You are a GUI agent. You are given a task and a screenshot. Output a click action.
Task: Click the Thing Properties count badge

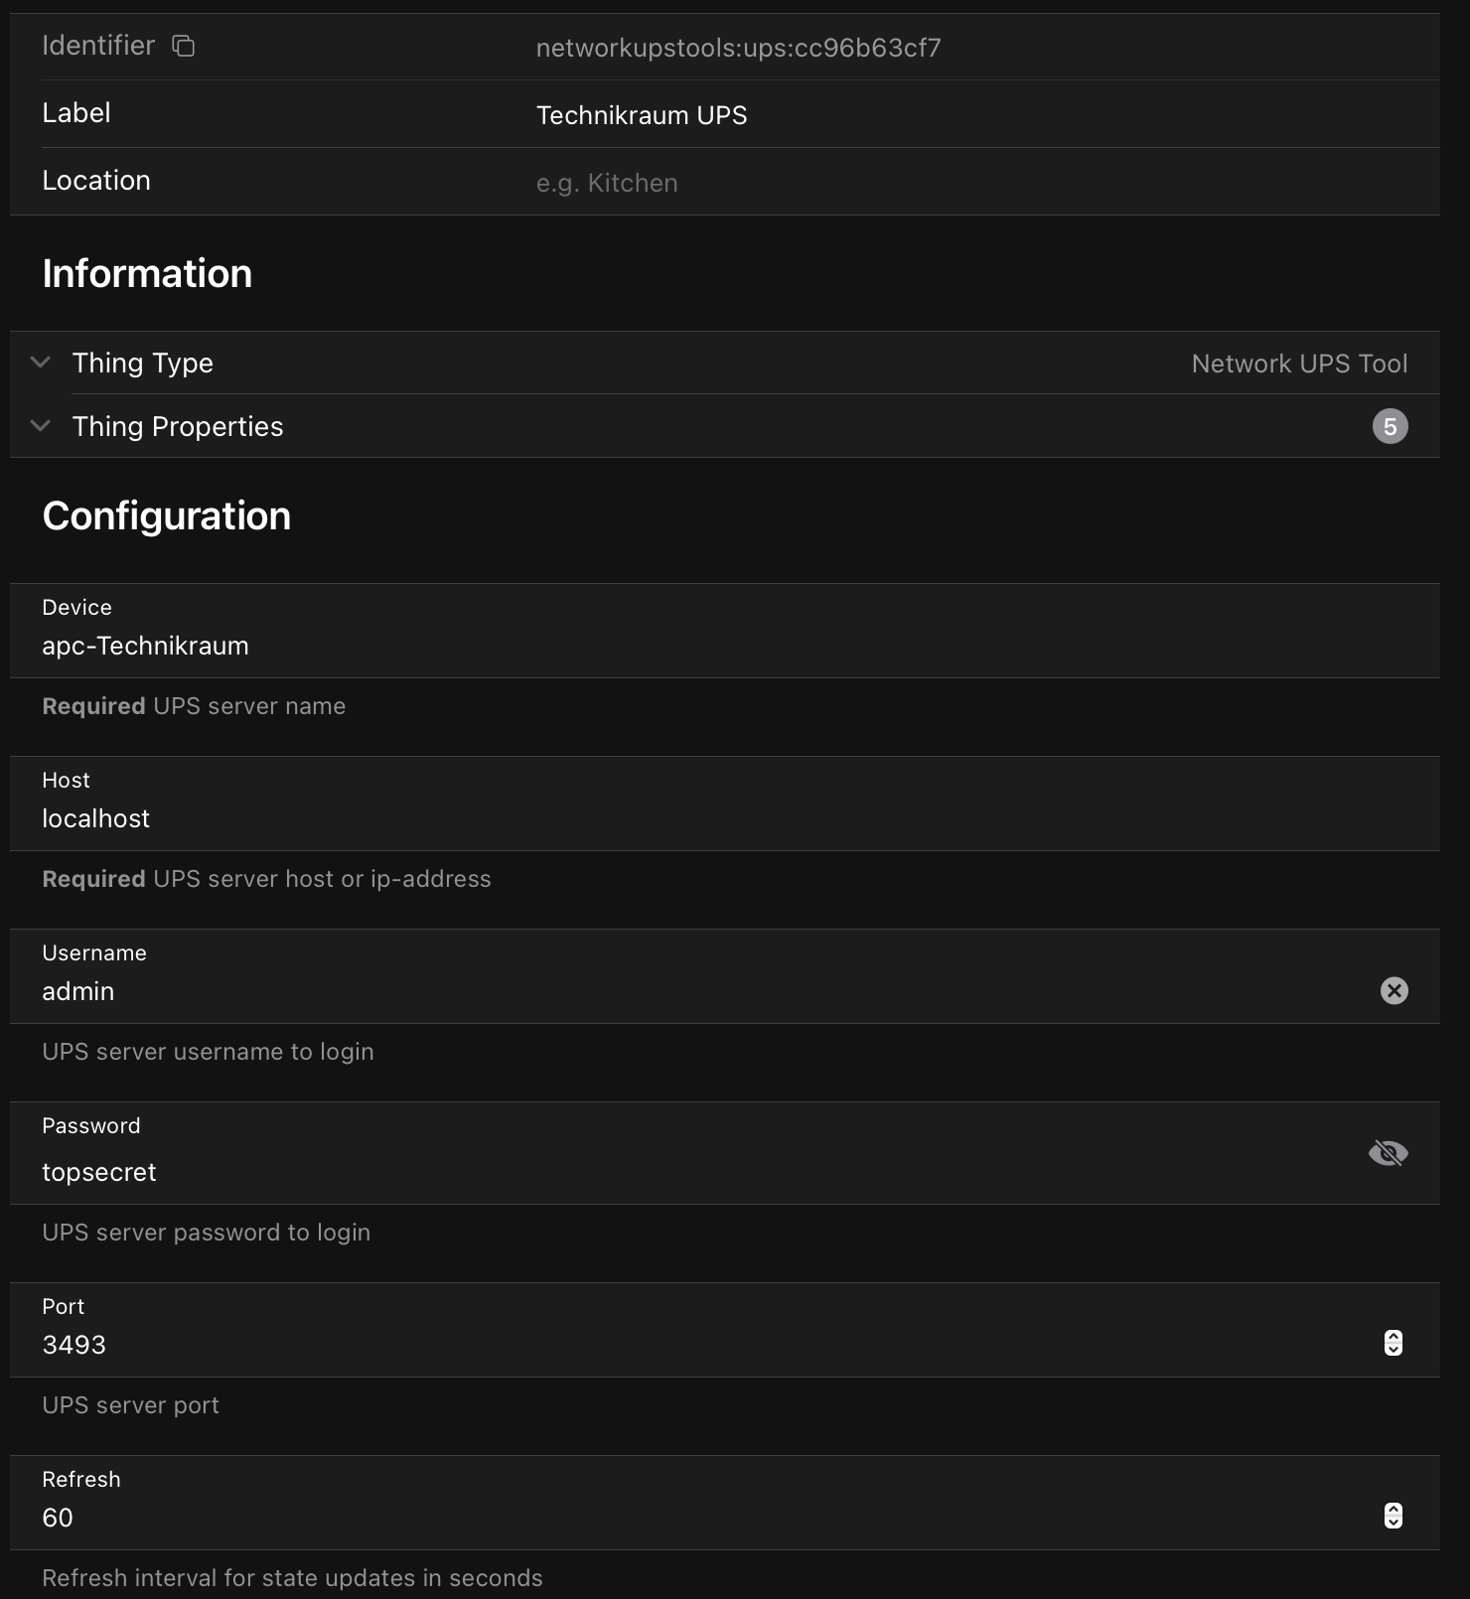[1390, 426]
